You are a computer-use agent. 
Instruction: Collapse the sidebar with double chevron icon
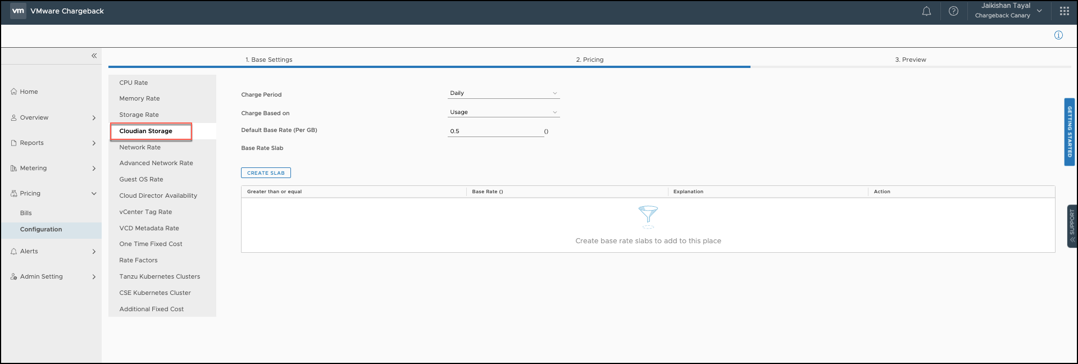pyautogui.click(x=94, y=56)
